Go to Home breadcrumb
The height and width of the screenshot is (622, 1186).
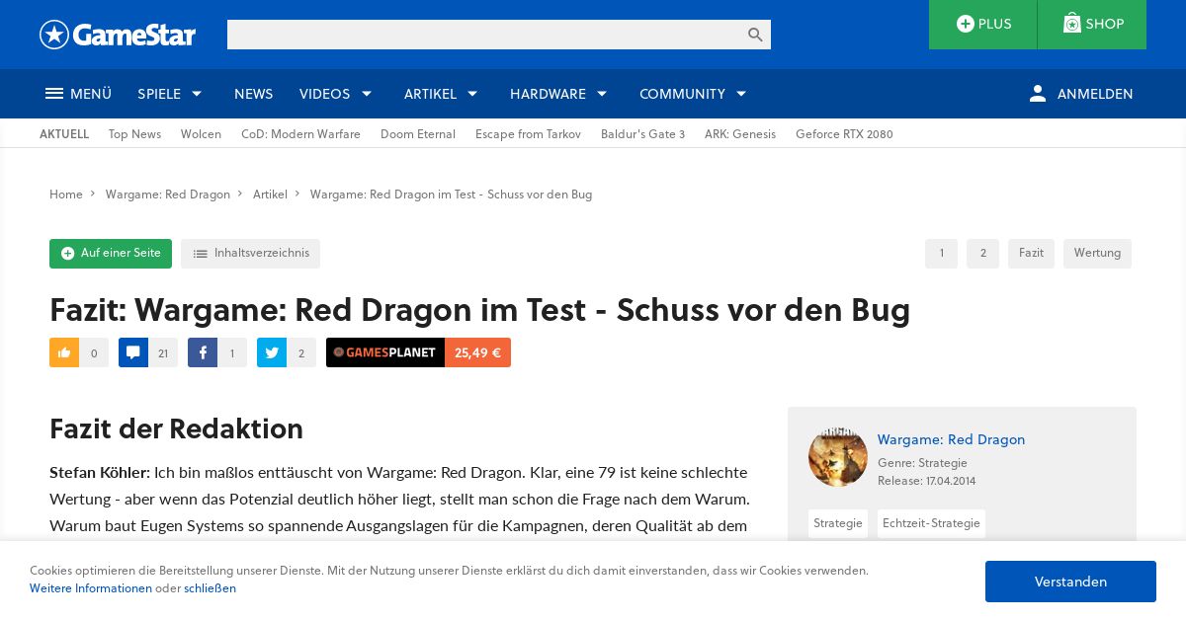tap(66, 194)
